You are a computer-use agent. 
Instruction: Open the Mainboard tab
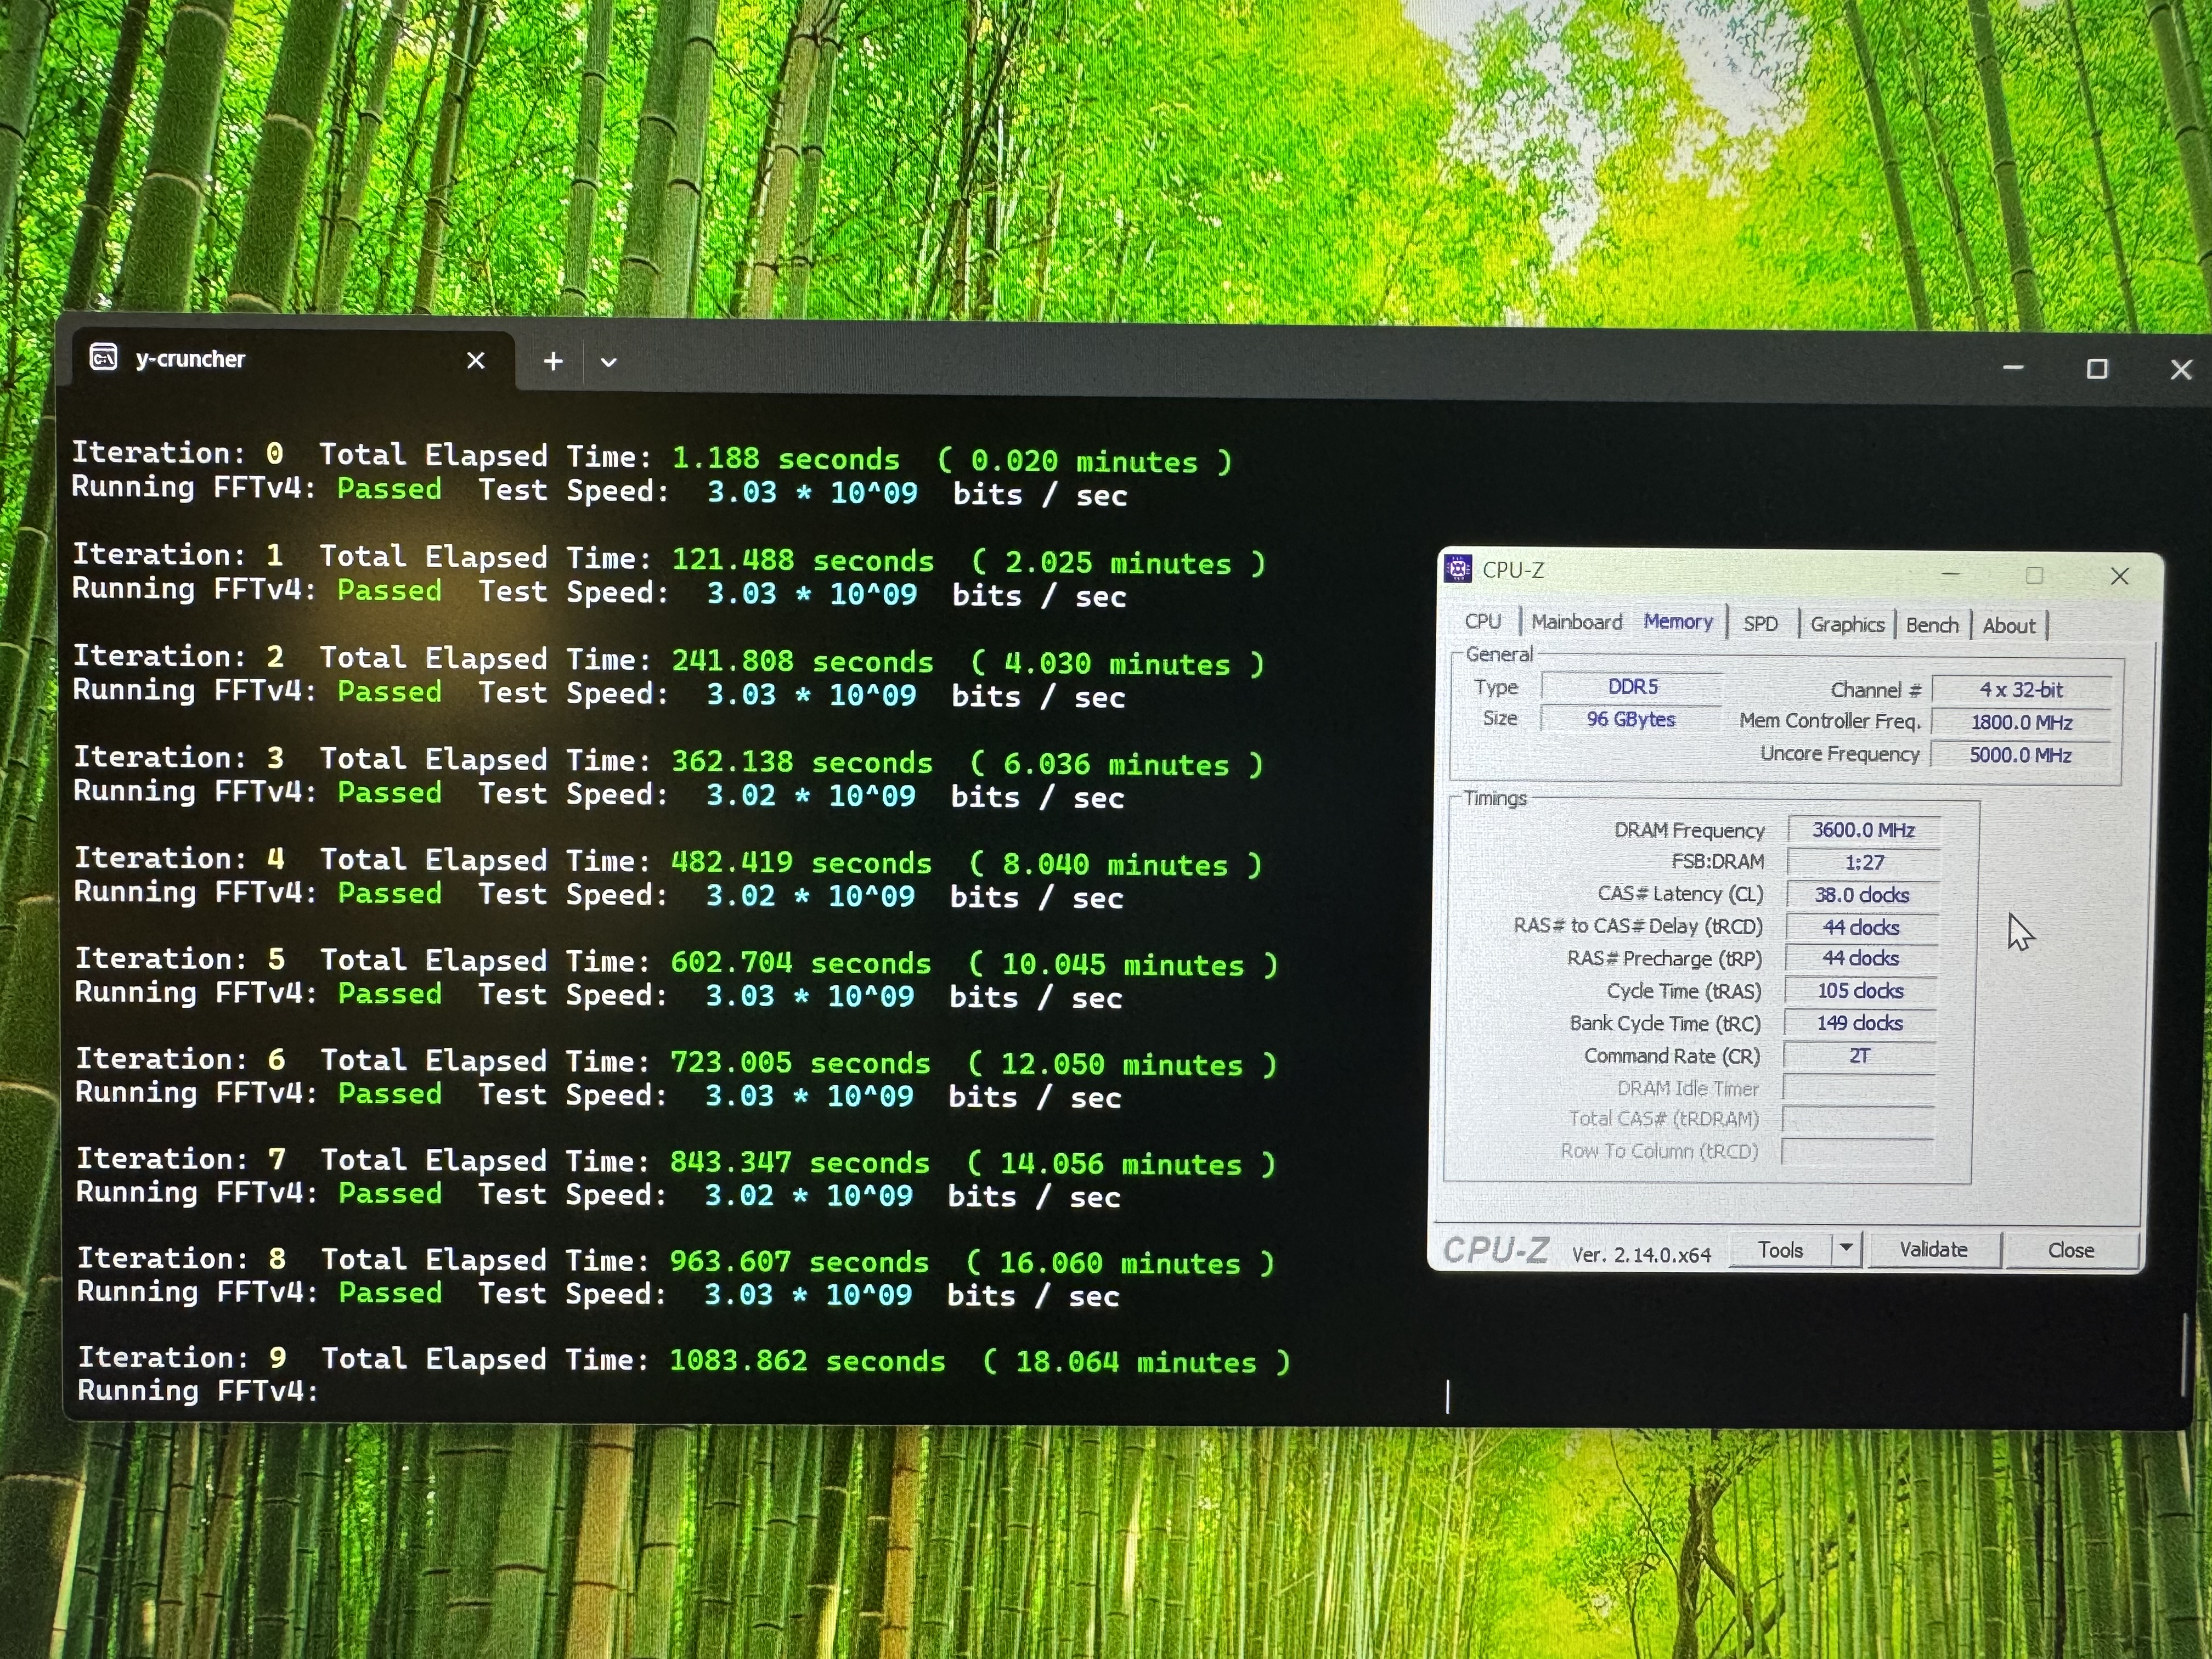(1576, 622)
